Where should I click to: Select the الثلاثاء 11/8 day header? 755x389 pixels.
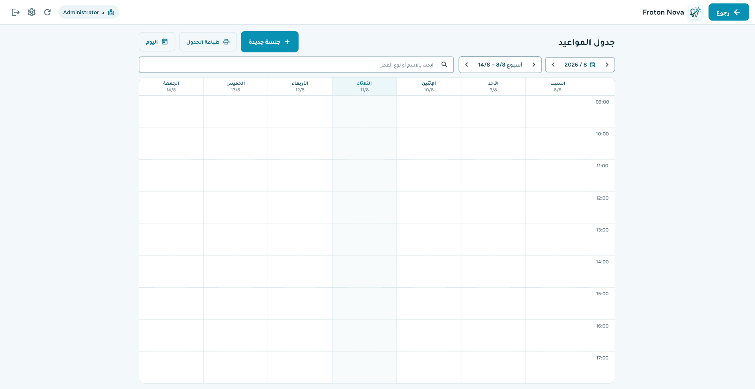point(364,86)
